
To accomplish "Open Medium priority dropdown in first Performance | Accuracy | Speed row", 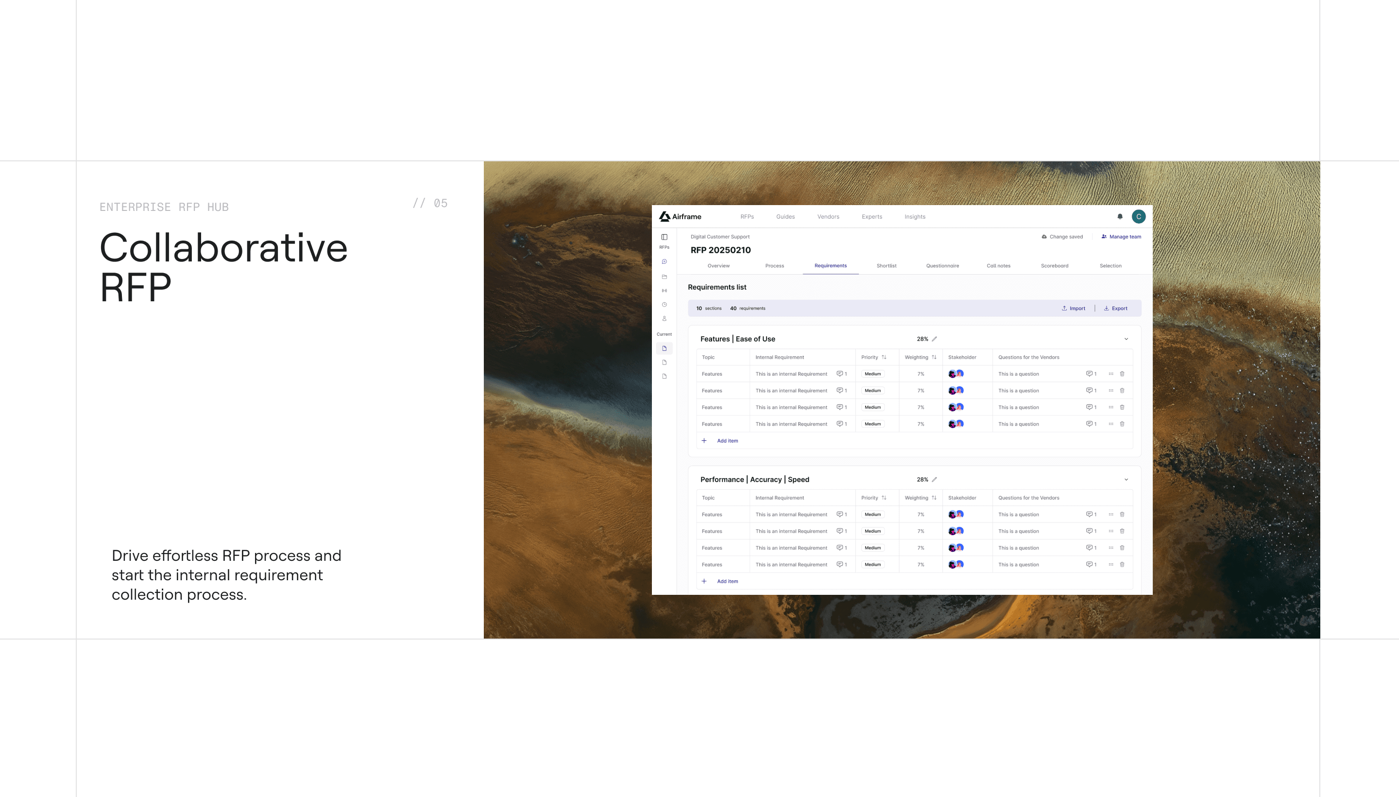I will click(x=872, y=515).
